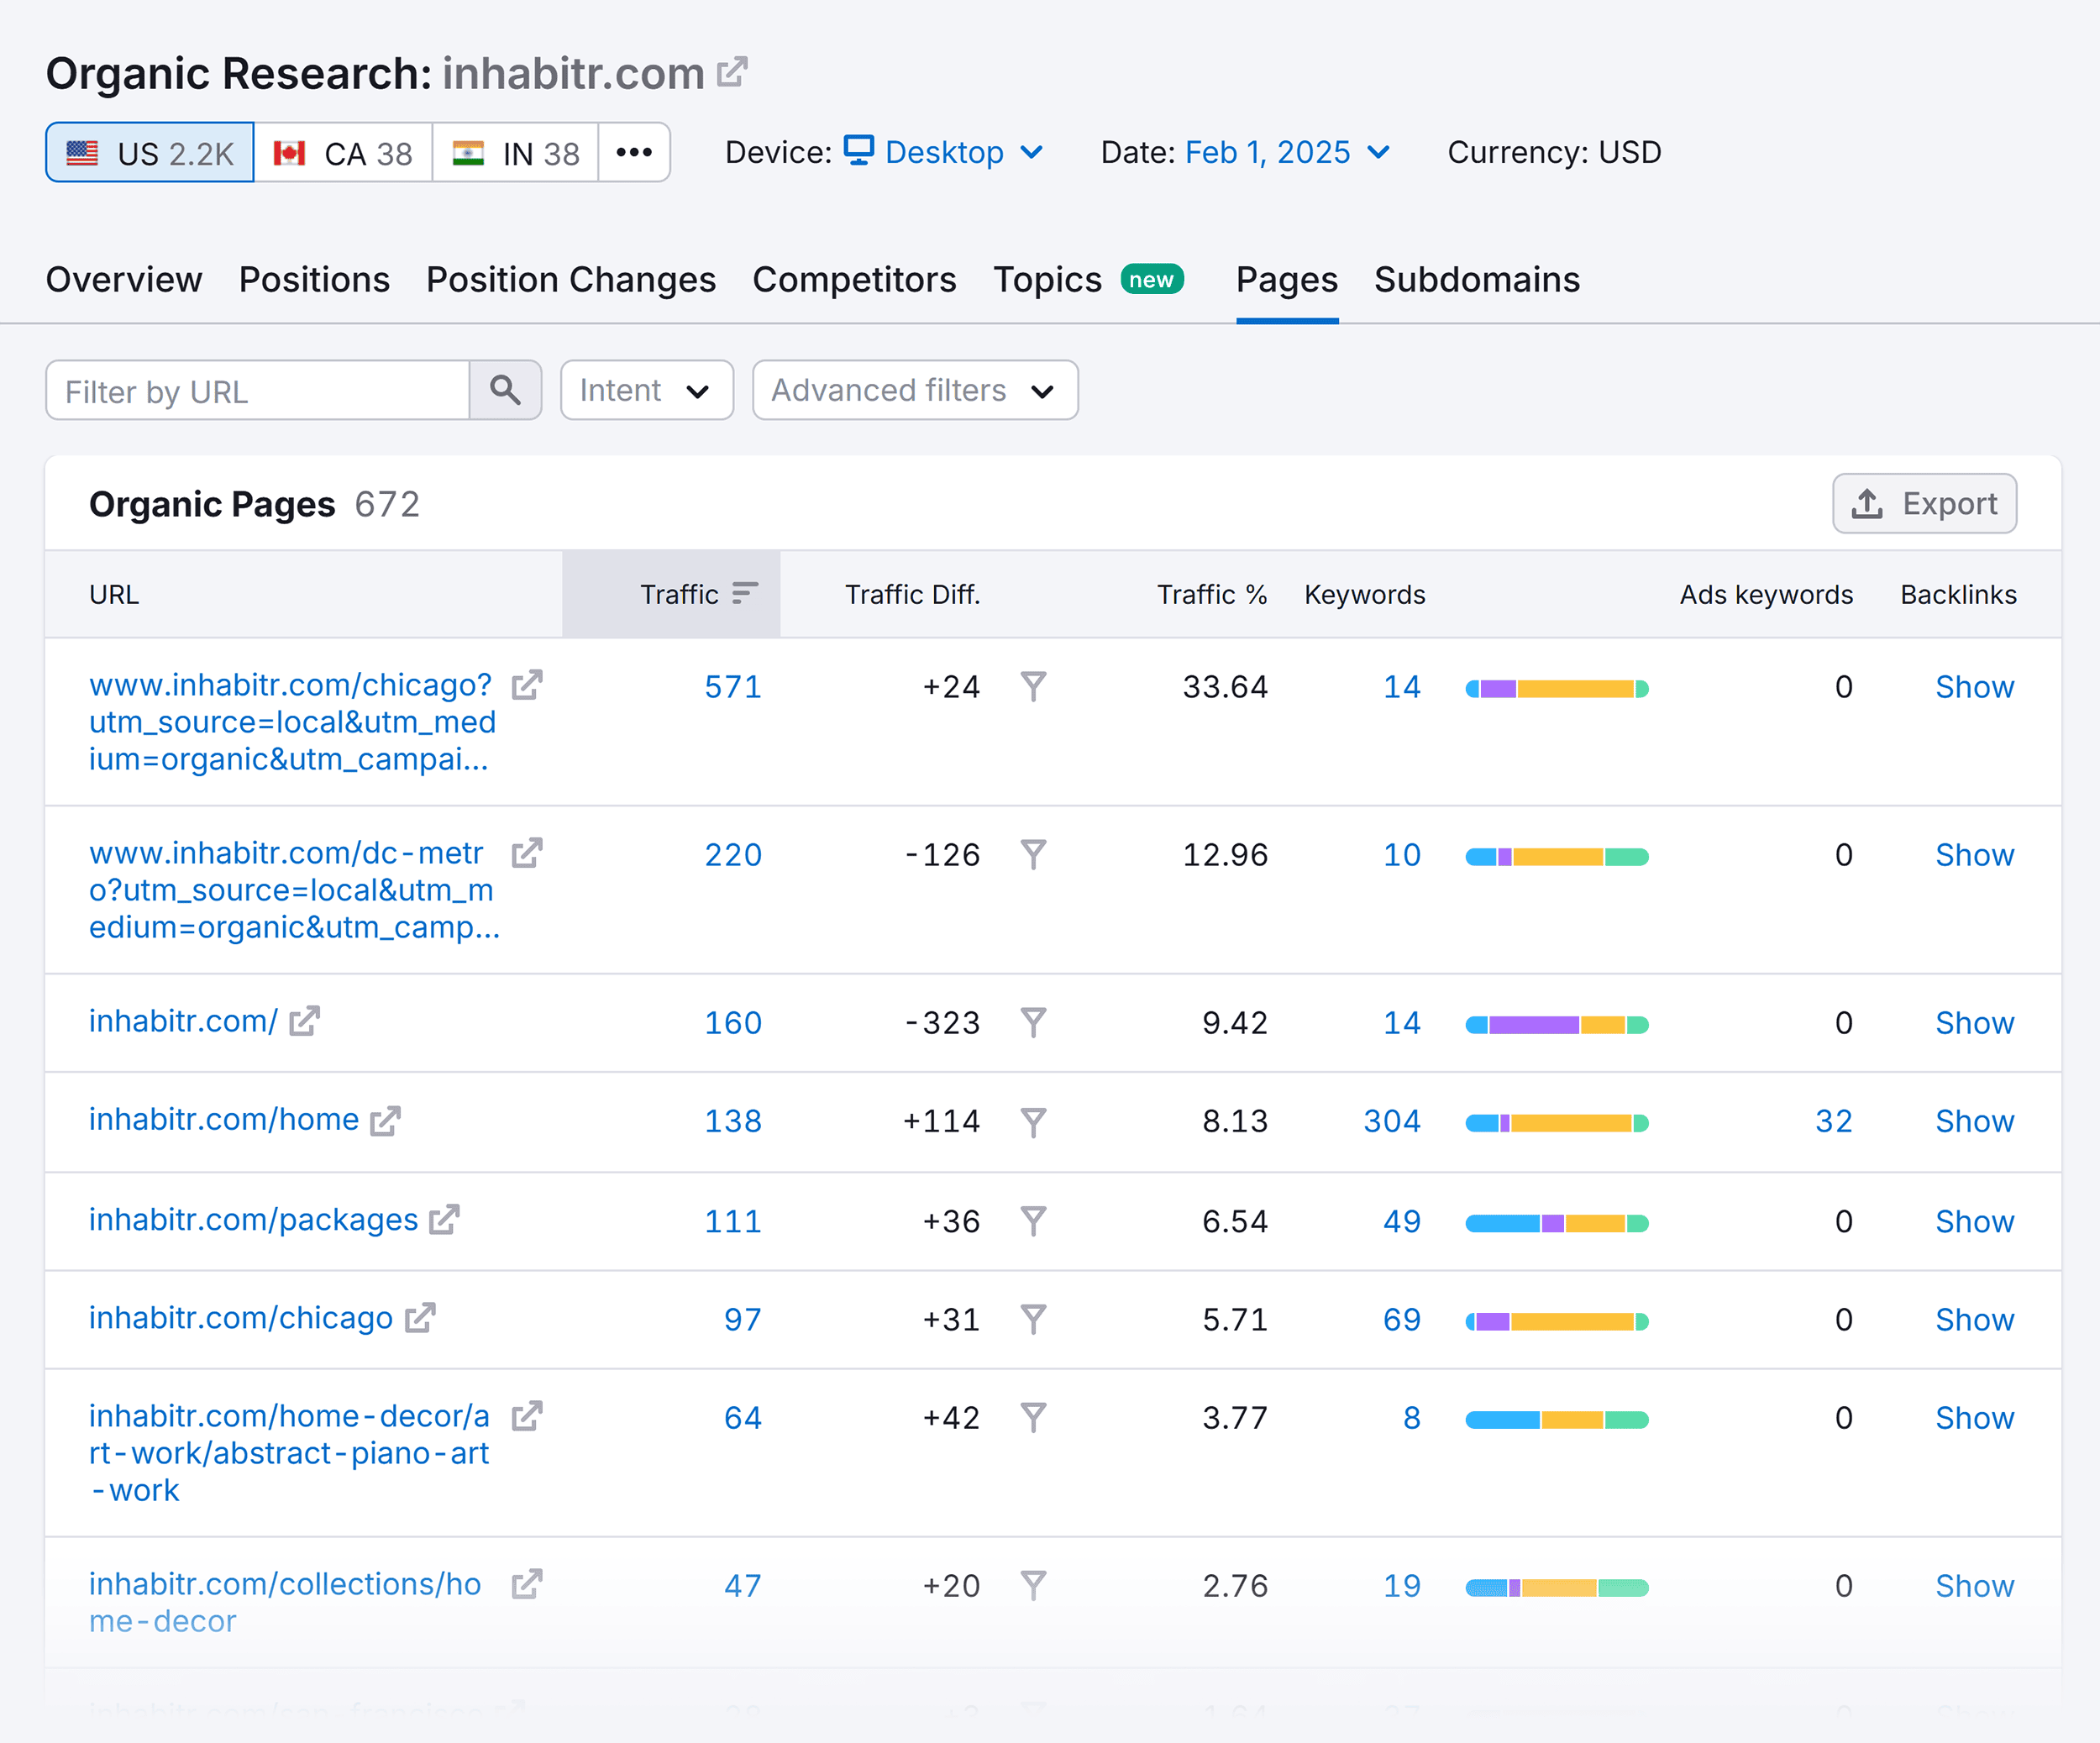Apply keyword filter on the chicago UTM row

(1034, 687)
